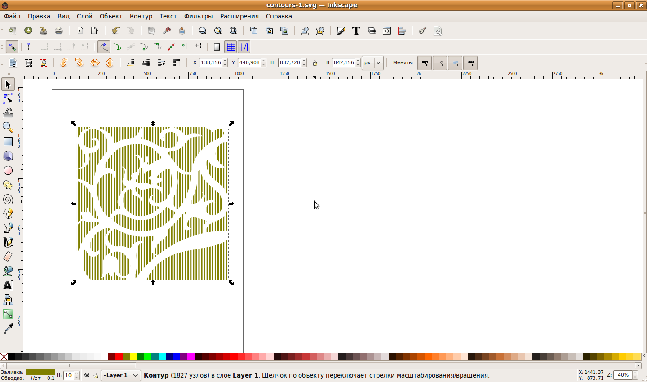Toggle move patterns along with objects
The image size is (647, 382).
click(470, 63)
